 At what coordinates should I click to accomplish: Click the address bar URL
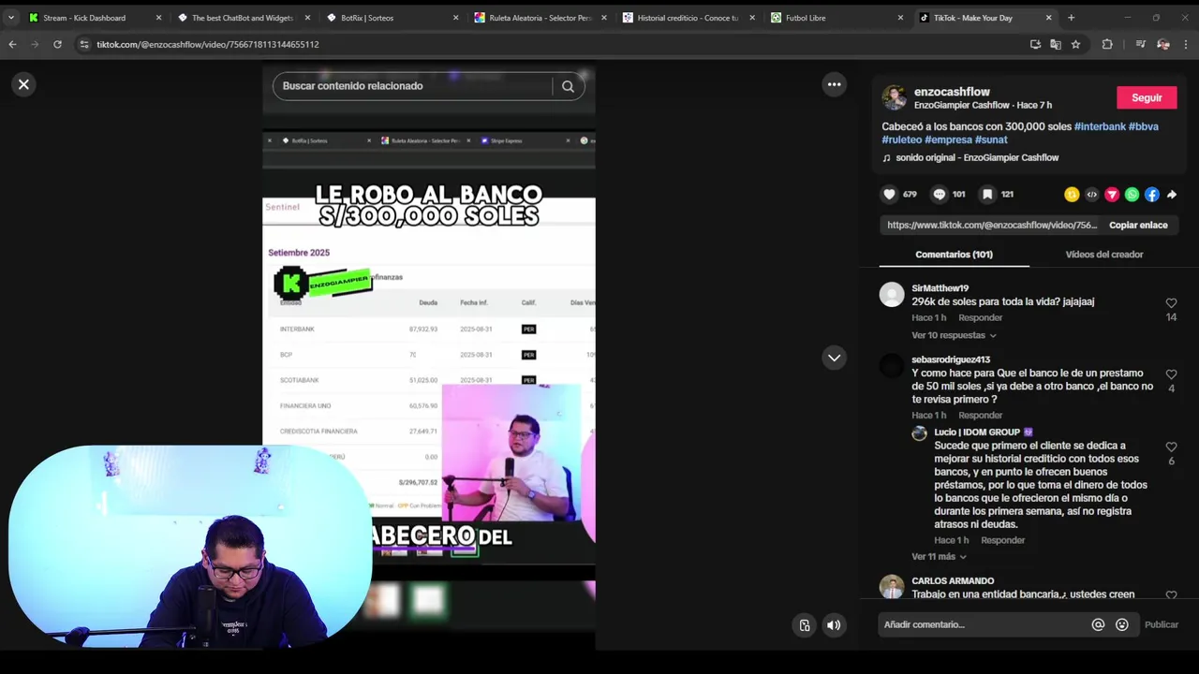207,44
